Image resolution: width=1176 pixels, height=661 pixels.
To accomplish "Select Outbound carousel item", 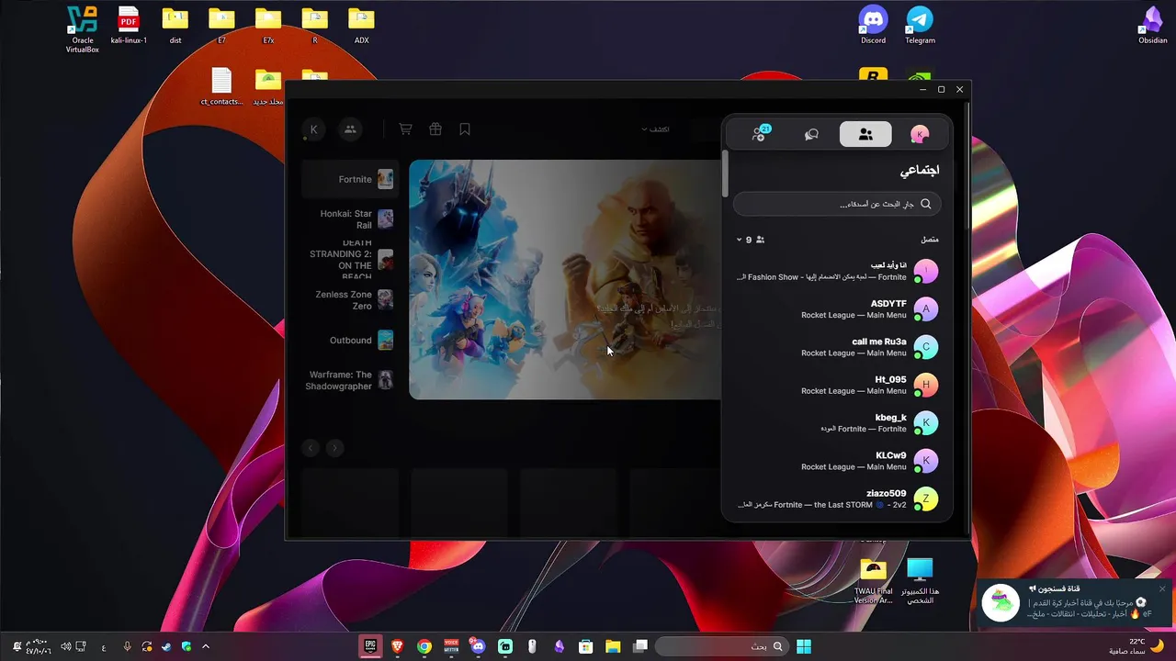I will (x=350, y=340).
